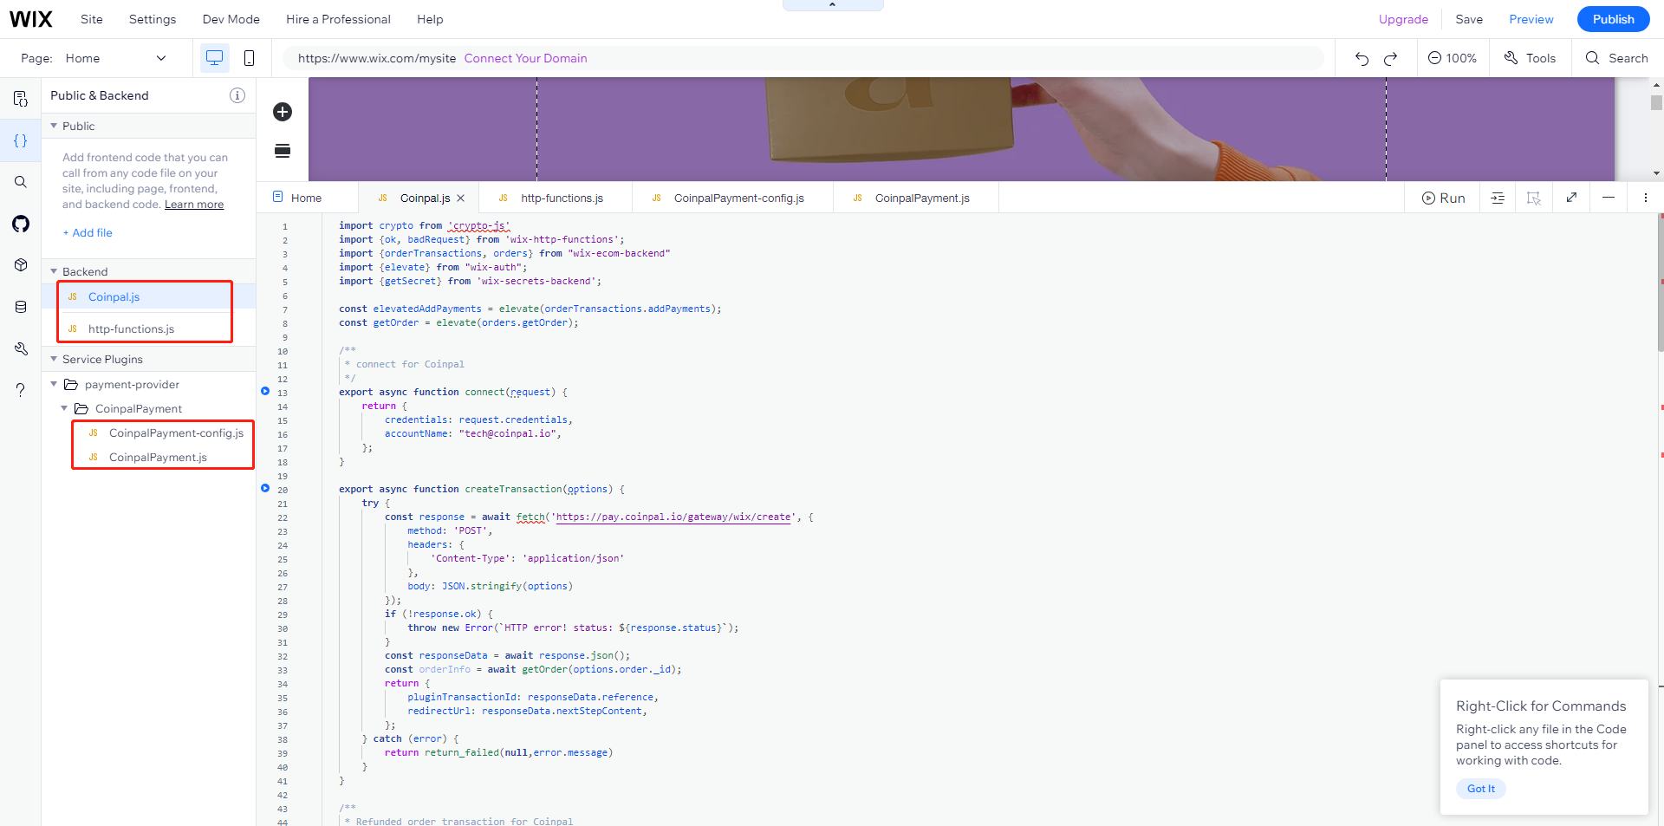Click the Upgrade link
This screenshot has width=1664, height=826.
point(1403,19)
